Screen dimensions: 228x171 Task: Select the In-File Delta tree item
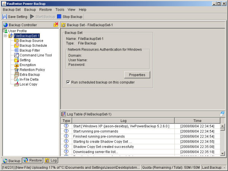[x=29, y=79]
